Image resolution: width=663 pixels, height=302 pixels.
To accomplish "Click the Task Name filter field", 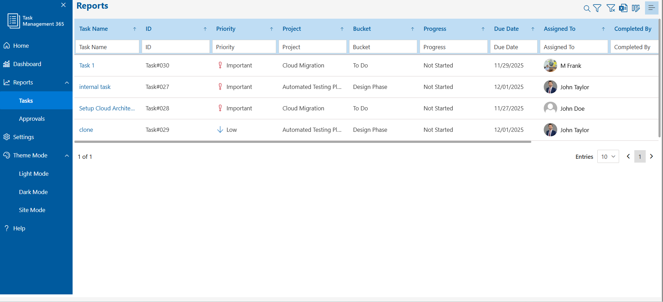I will (x=107, y=47).
